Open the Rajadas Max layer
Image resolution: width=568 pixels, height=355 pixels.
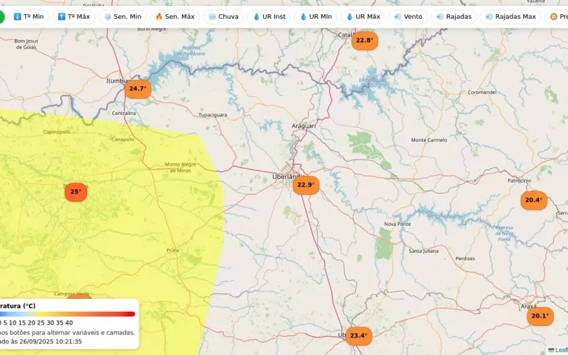click(x=511, y=16)
